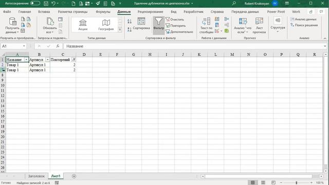
Task: Expand the data types gallery
Action: (120, 30)
